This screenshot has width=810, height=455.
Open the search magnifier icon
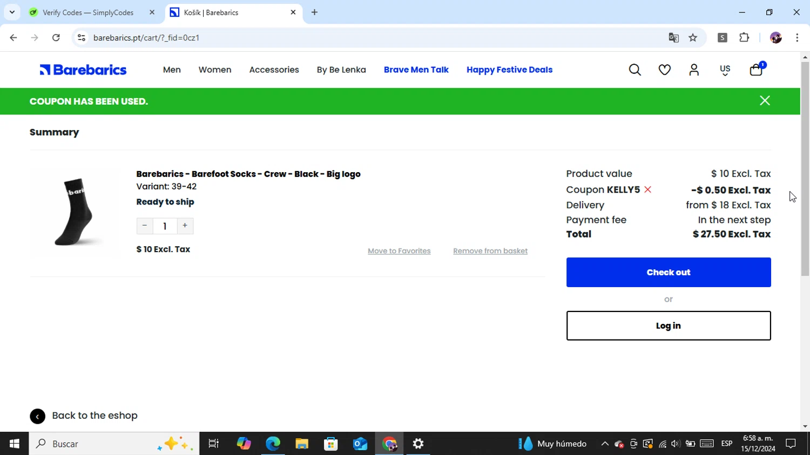pos(635,70)
